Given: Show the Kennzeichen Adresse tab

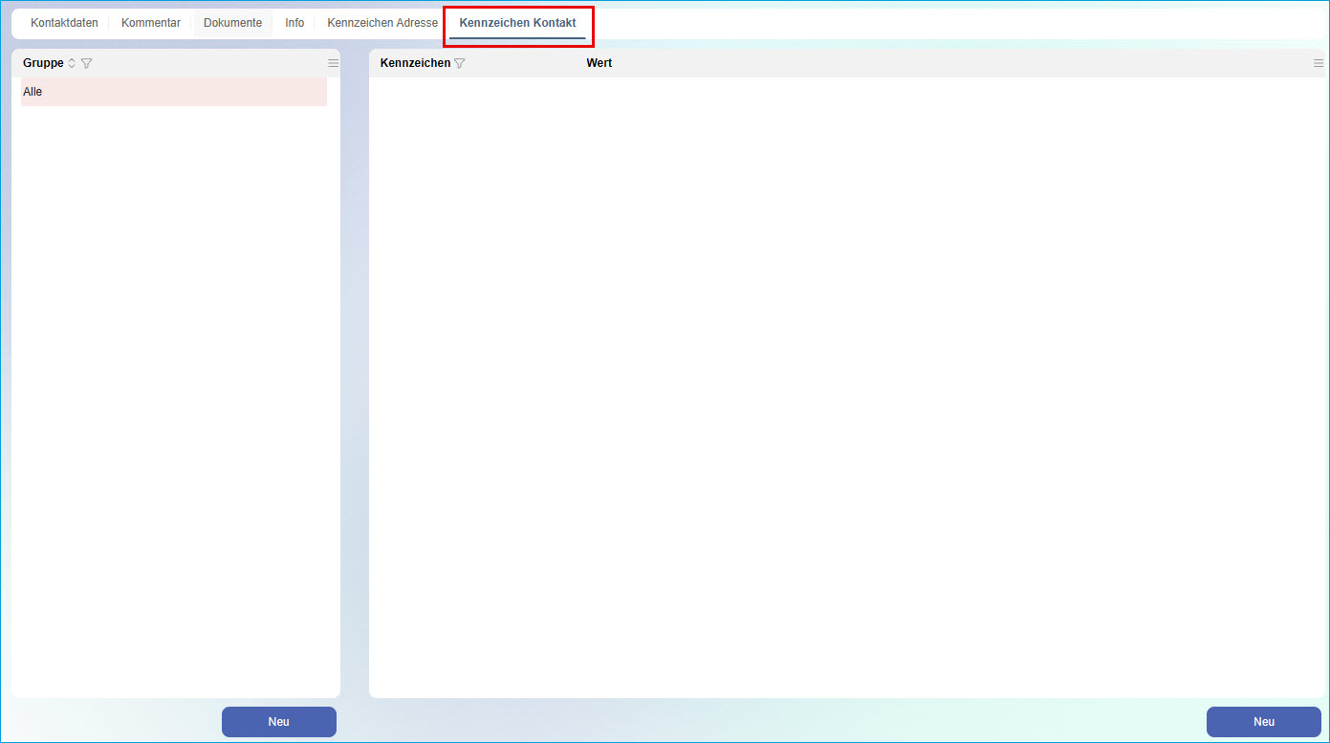Looking at the screenshot, I should click(x=382, y=23).
